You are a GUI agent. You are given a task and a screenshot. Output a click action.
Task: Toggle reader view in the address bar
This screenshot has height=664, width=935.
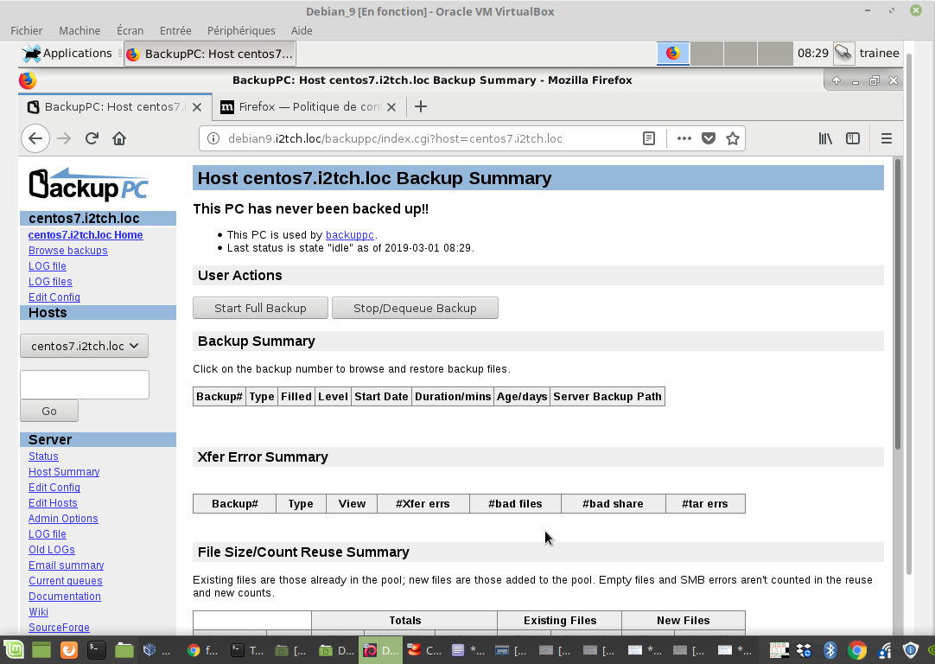[x=649, y=138]
